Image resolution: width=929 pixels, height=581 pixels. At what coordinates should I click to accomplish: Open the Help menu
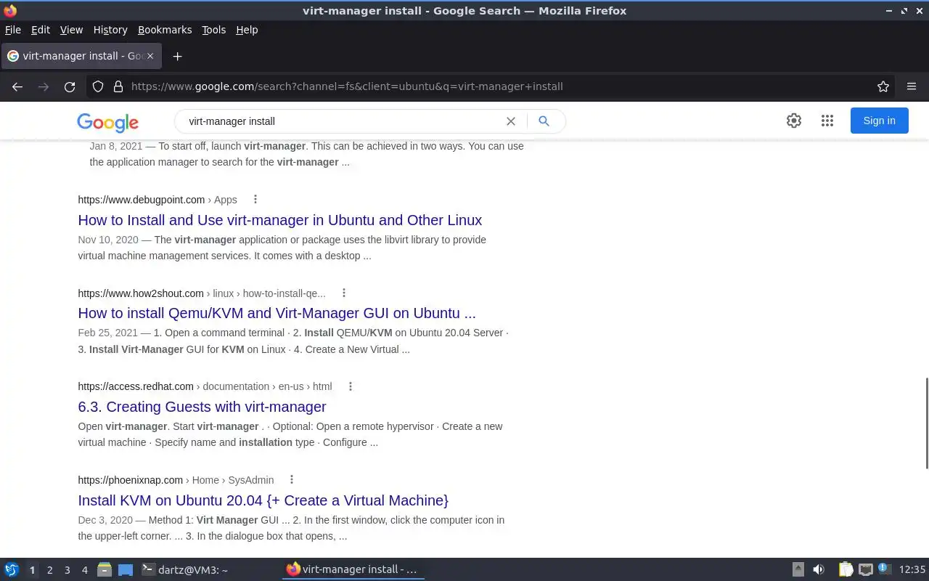(x=247, y=30)
